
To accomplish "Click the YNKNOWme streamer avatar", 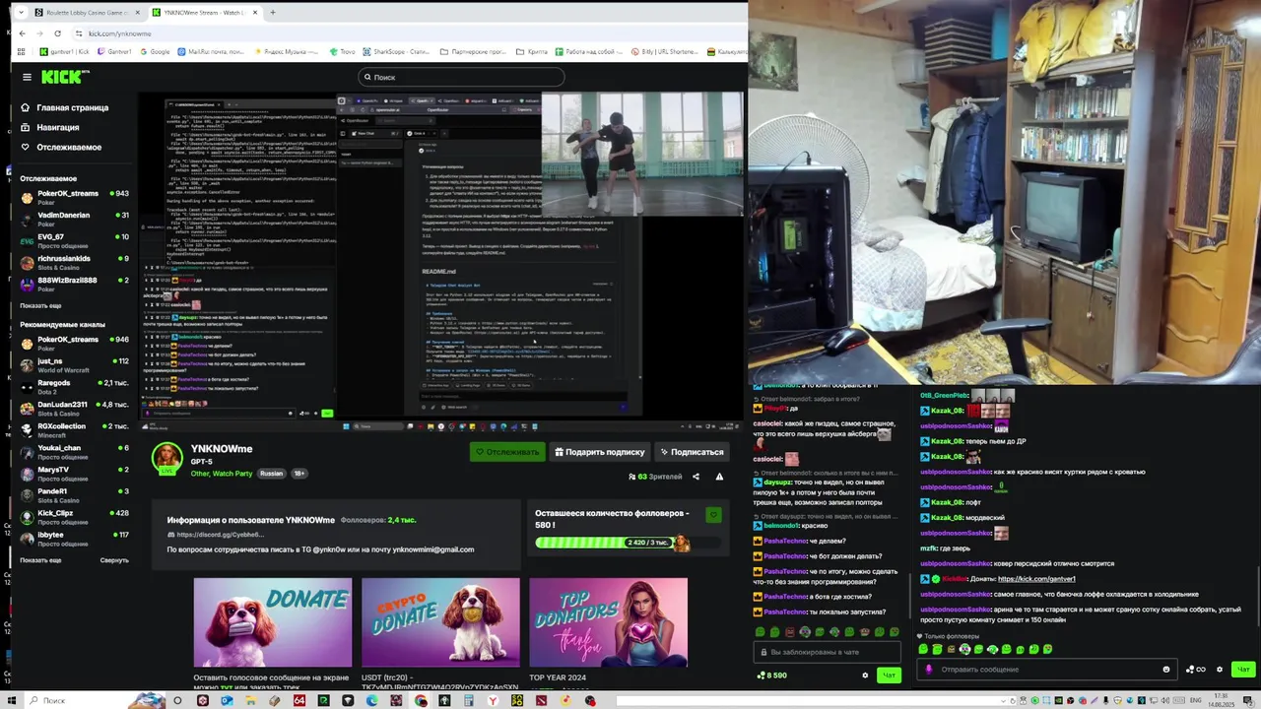I will point(166,457).
